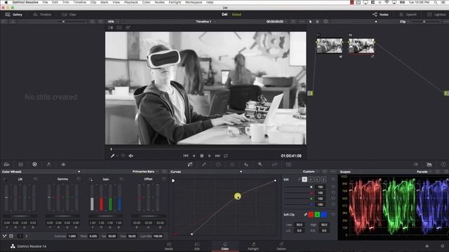This screenshot has height=252, width=449.
Task: Toggle curve channel ganging link
Action: [x=300, y=179]
